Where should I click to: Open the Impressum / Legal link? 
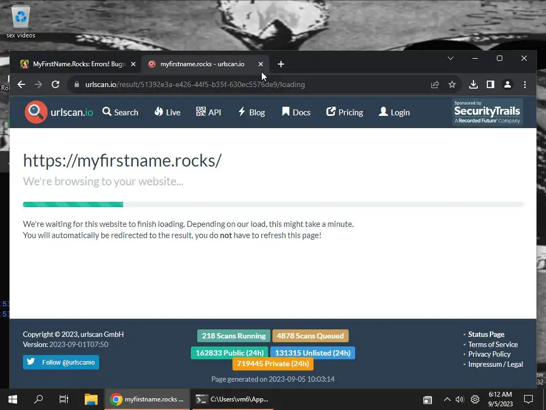pyautogui.click(x=495, y=364)
